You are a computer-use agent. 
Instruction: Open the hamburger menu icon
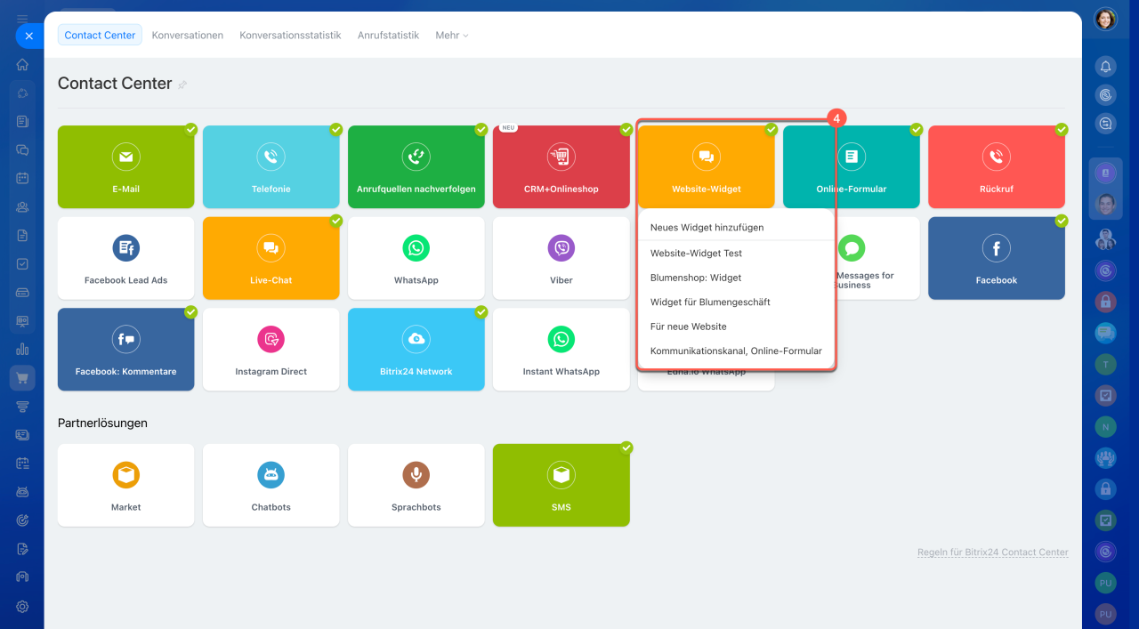pyautogui.click(x=22, y=19)
